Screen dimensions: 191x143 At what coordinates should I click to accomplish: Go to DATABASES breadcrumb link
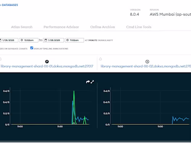pos(10,5)
